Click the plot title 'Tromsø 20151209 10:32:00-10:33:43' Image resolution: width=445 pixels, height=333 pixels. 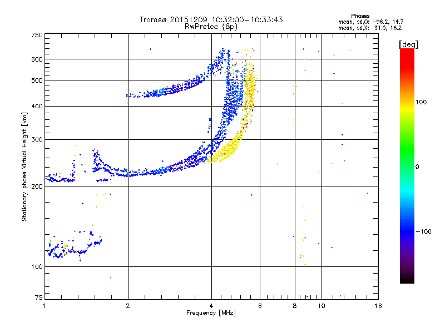pyautogui.click(x=211, y=19)
